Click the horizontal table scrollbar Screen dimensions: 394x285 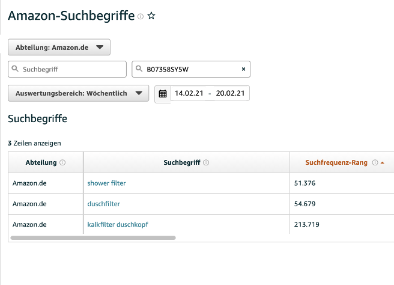click(x=93, y=237)
